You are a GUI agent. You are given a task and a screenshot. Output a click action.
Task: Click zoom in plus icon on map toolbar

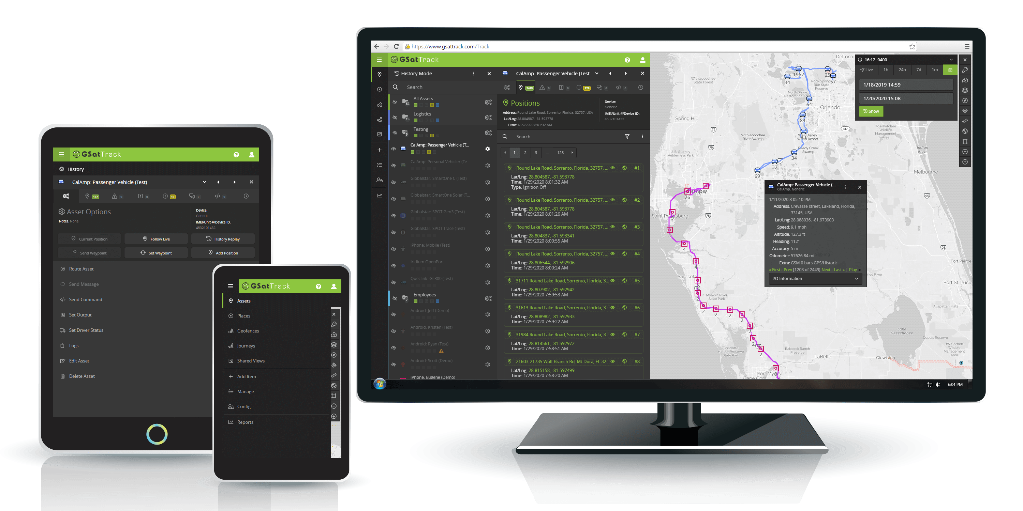(965, 161)
